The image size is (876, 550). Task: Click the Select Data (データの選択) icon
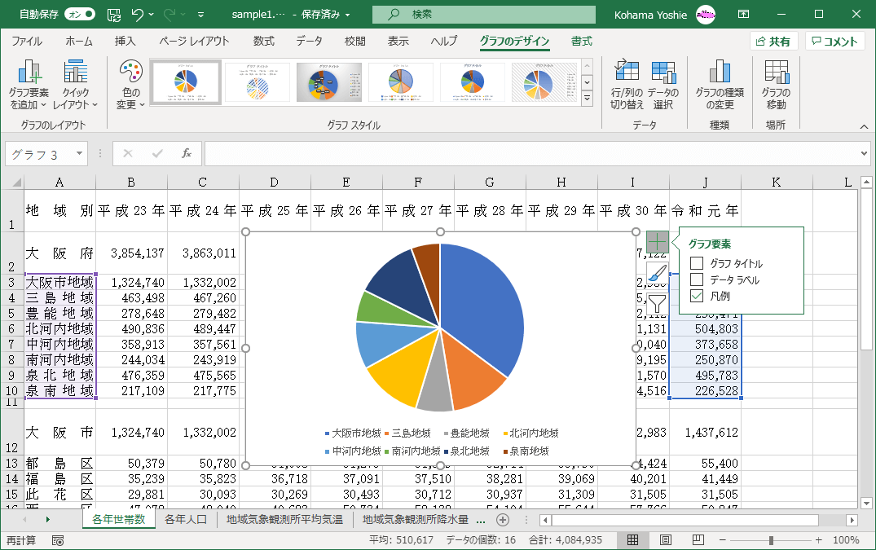[663, 85]
